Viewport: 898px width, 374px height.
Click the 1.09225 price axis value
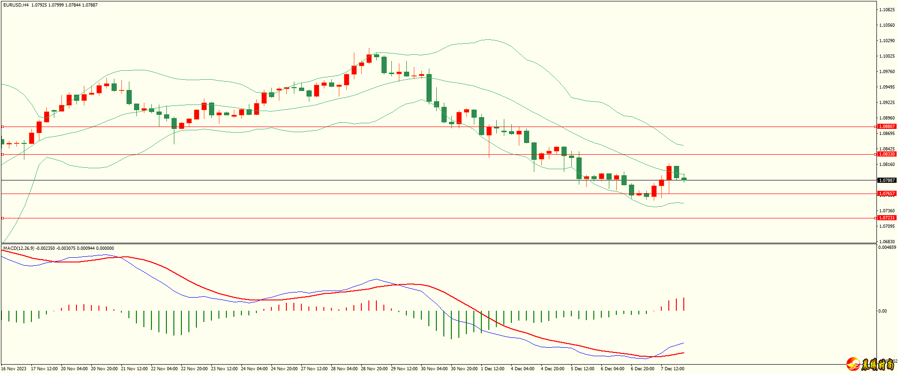pos(887,103)
